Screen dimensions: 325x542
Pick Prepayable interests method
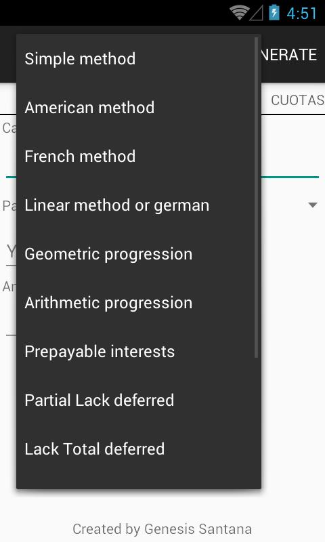click(139, 351)
